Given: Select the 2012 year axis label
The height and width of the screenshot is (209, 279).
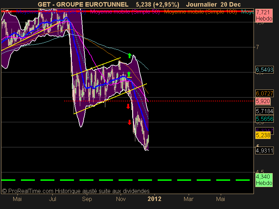Looking at the screenshot, I should click(154, 199).
